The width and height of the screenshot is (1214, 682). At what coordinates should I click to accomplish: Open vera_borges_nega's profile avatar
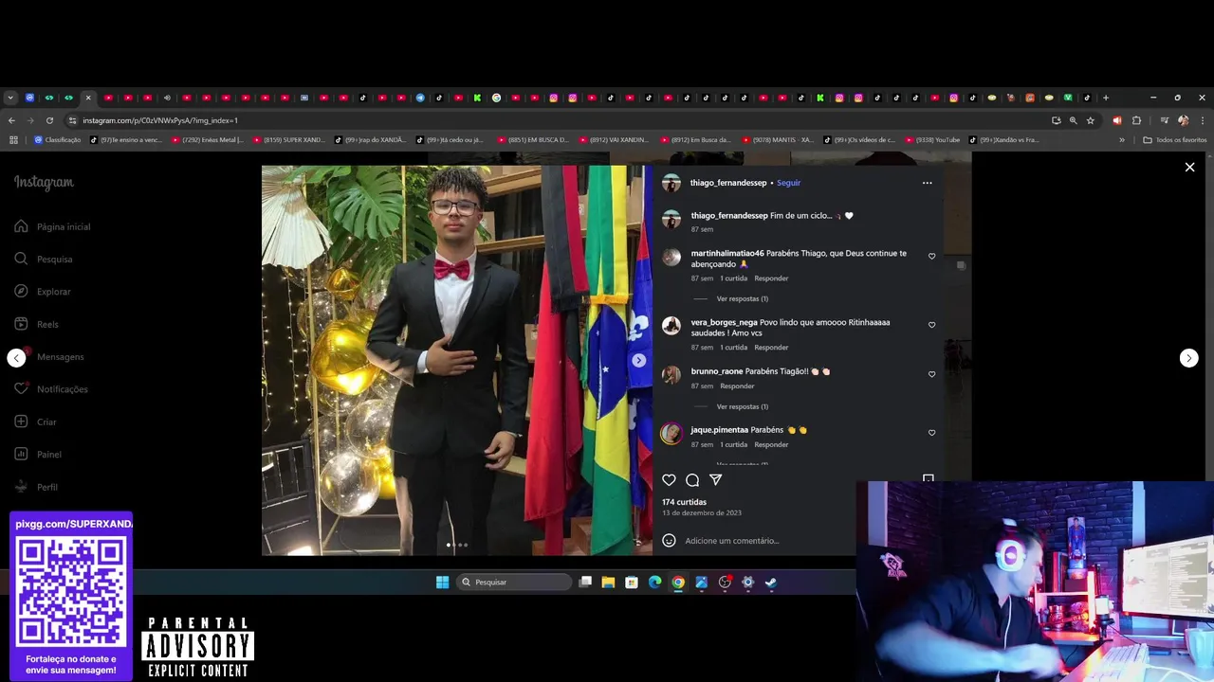671,326
